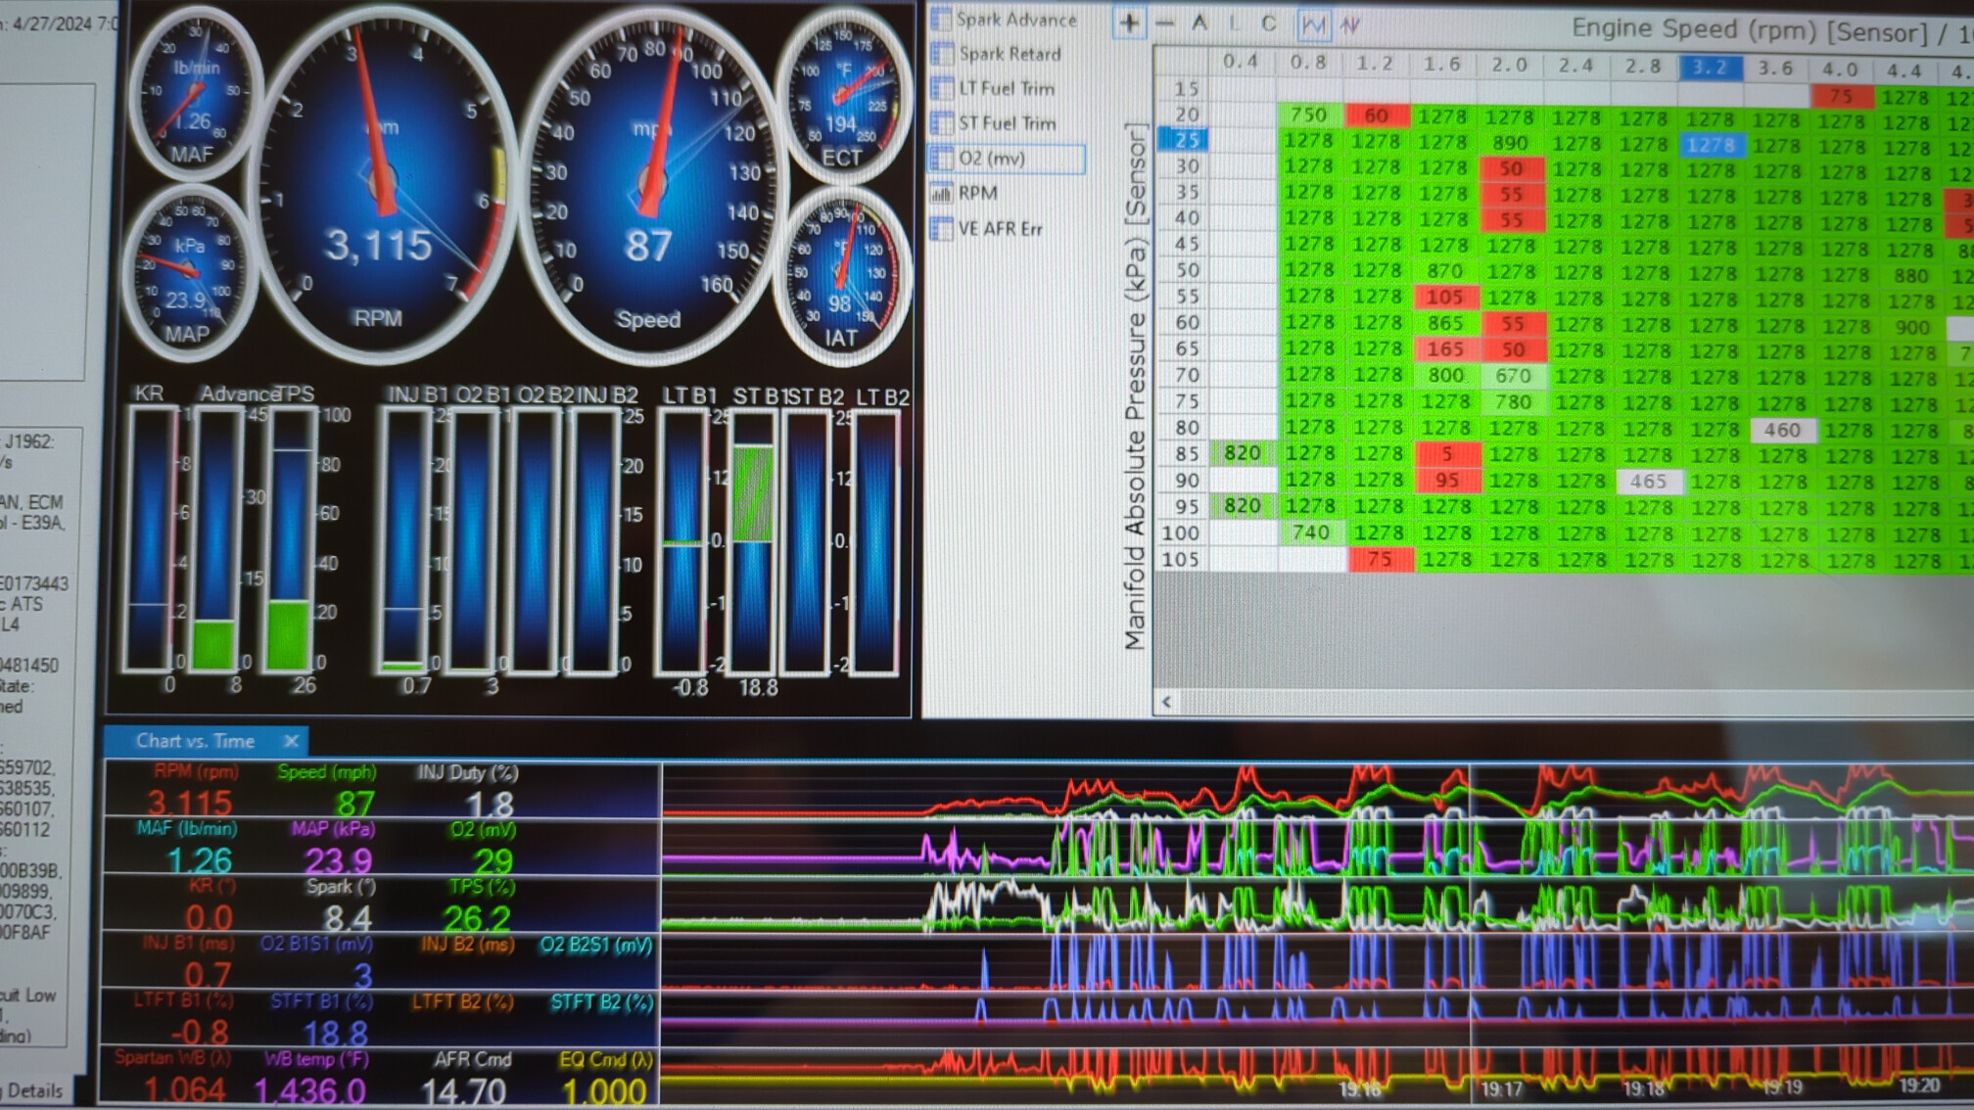Screen dimensions: 1974x1110
Task: Click the 'A' toolbar icon
Action: (x=1199, y=23)
